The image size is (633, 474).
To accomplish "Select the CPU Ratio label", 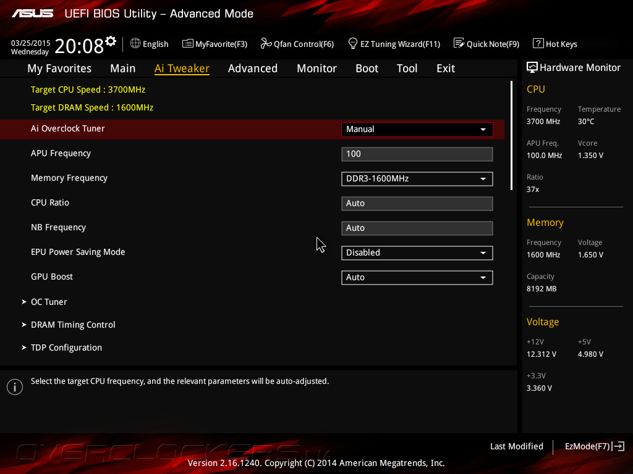I will click(50, 202).
